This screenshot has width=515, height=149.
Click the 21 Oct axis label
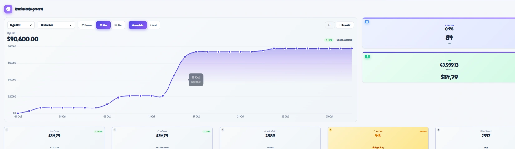coord(241,117)
